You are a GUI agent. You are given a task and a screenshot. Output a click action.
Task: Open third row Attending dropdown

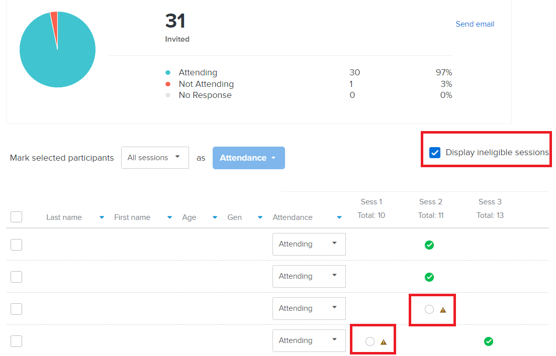coord(309,308)
